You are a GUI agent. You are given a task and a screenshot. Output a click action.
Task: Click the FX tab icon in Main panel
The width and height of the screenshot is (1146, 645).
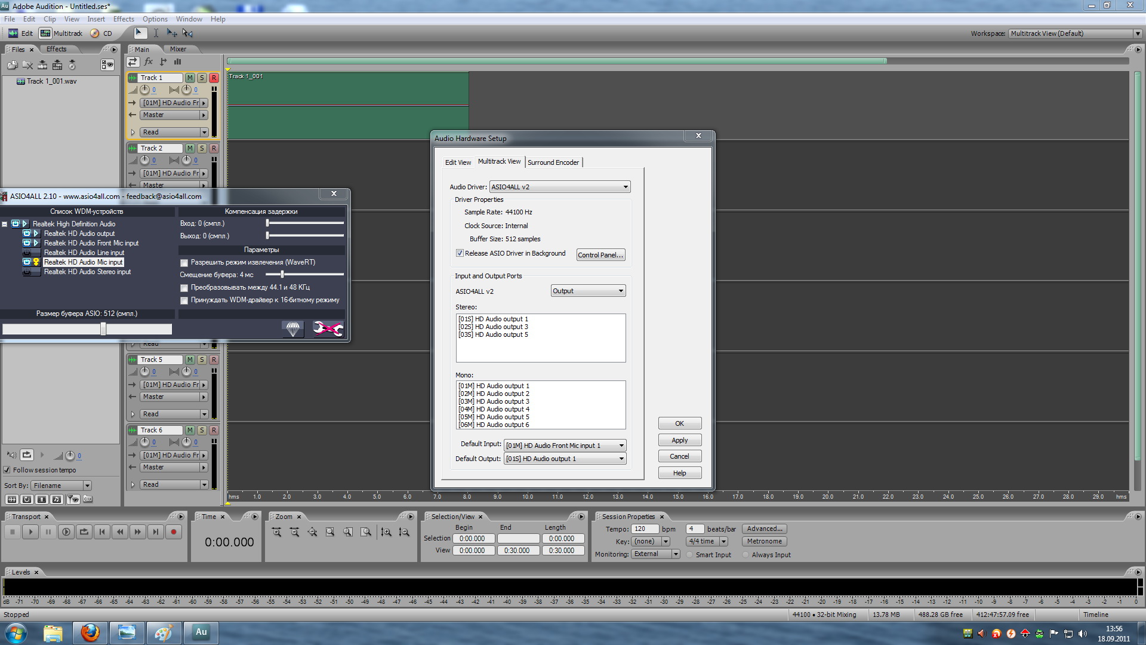pyautogui.click(x=148, y=62)
